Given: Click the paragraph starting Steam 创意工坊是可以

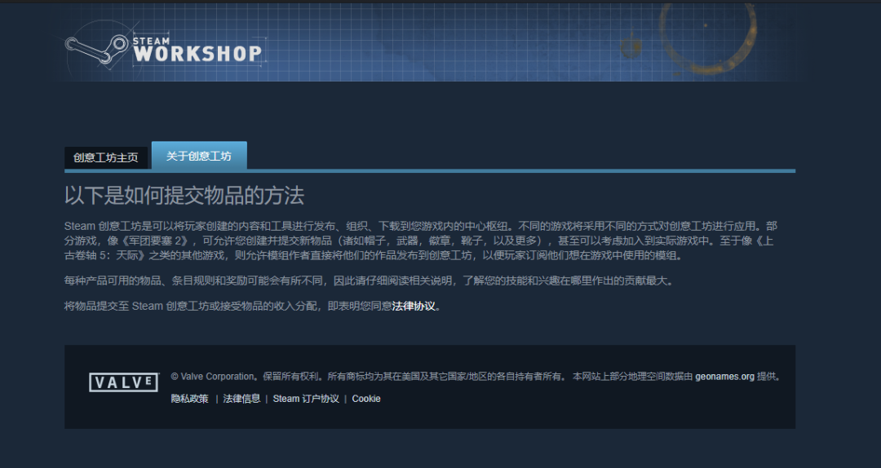Looking at the screenshot, I should pos(421,241).
